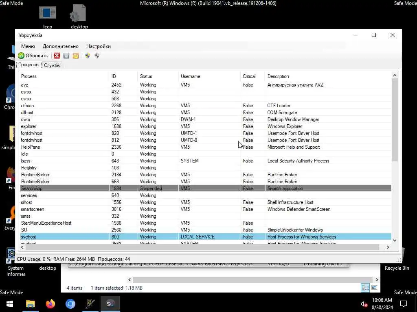Click the colored shield toolbar icon

(88, 55)
